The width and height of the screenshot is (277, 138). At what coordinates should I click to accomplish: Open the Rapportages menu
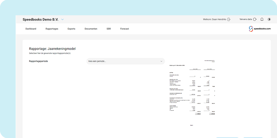[52, 29]
